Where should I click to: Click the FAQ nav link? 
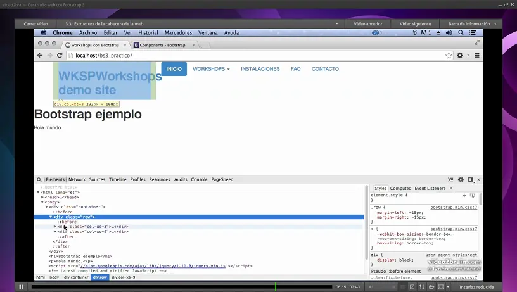(x=295, y=69)
